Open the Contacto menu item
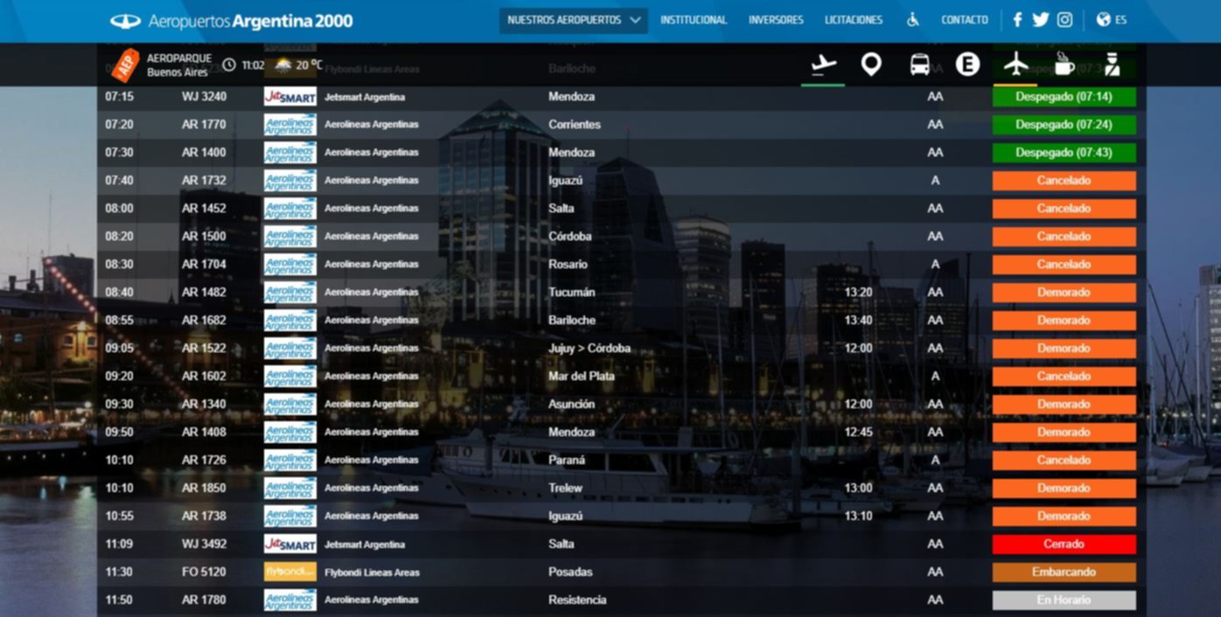Viewport: 1221px width, 617px height. (x=965, y=20)
